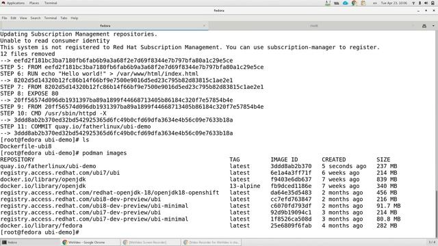Switch to the fedora terminal tab

tap(104, 26)
